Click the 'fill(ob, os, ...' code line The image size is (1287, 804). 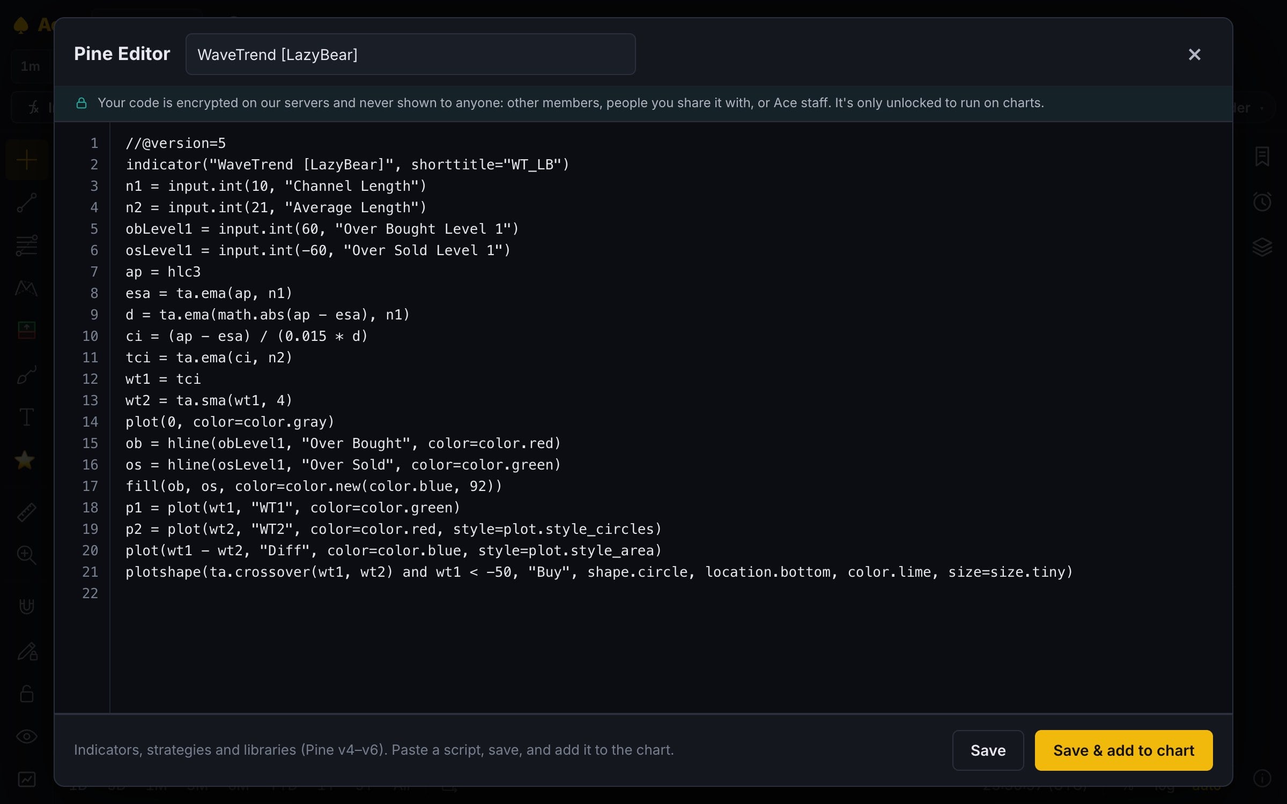[314, 486]
